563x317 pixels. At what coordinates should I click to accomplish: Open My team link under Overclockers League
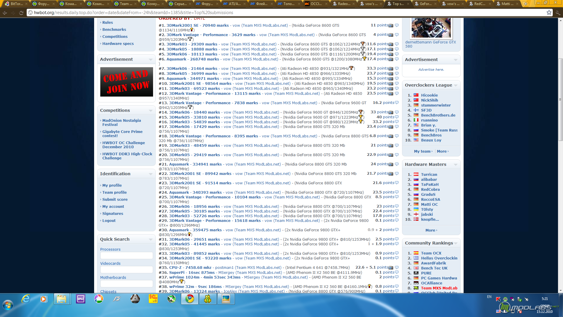[422, 151]
